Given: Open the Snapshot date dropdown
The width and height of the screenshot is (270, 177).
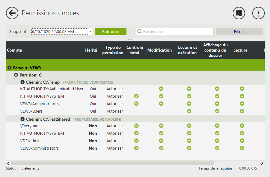Looking at the screenshot, I should pyautogui.click(x=90, y=31).
